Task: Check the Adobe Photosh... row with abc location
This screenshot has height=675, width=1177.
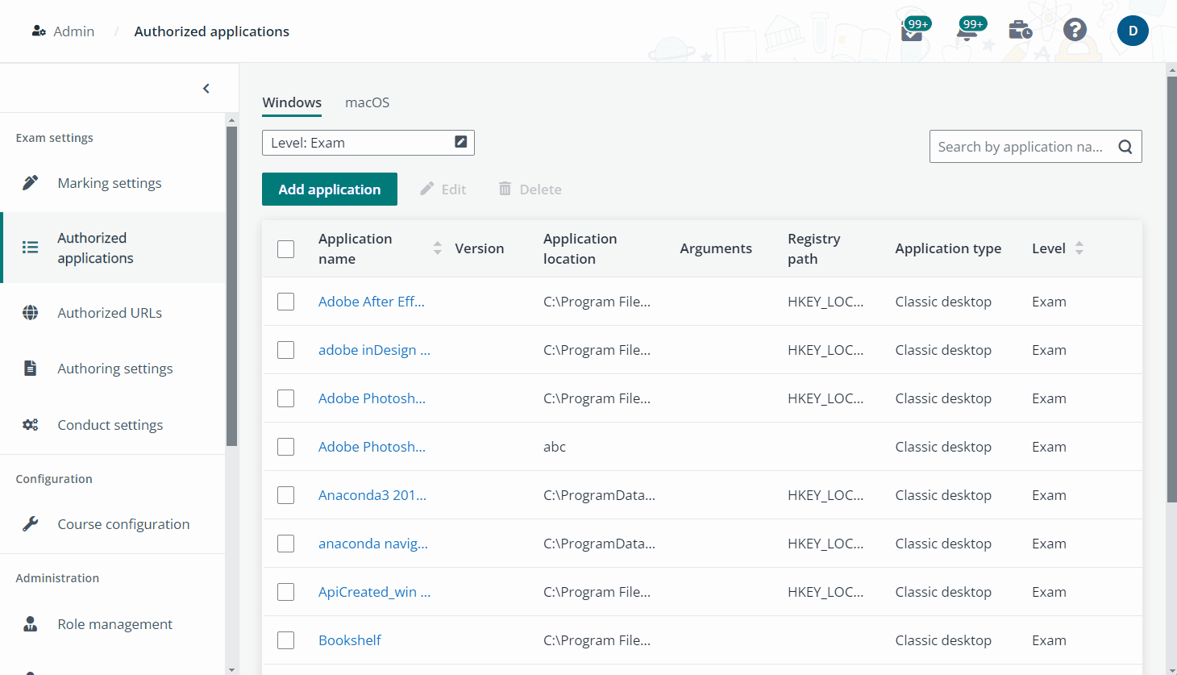Action: (286, 447)
